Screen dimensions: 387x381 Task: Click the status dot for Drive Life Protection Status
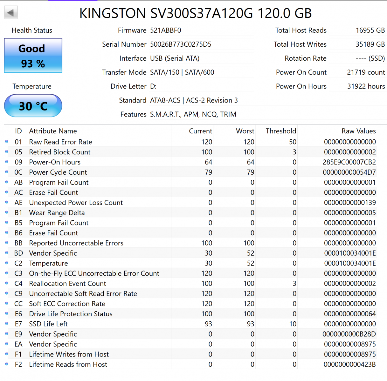tap(7, 314)
